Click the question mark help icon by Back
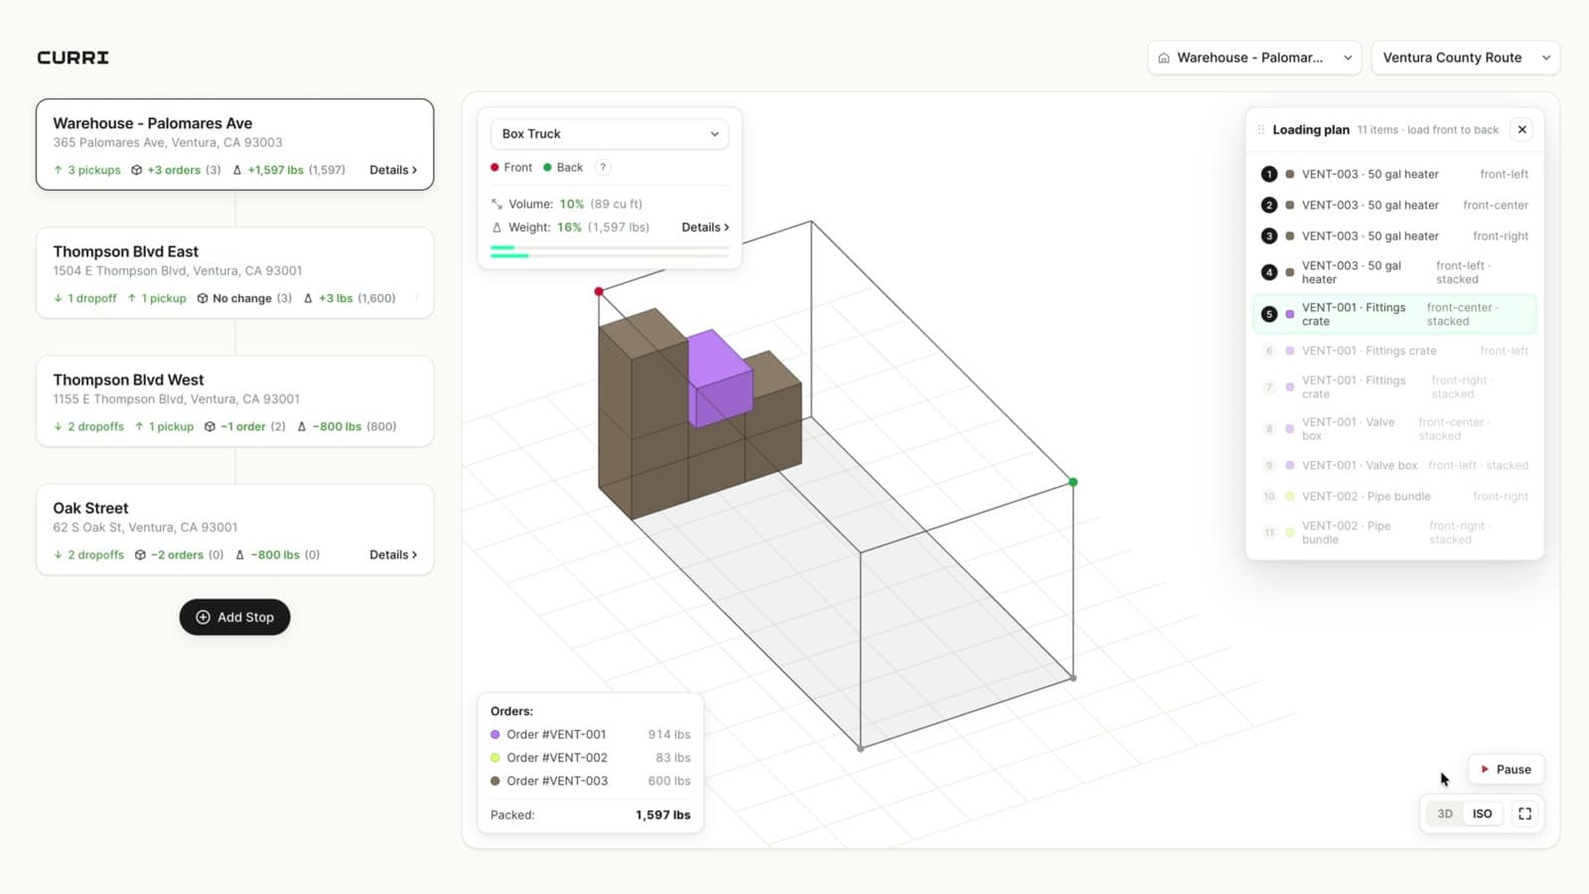This screenshot has width=1589, height=894. tap(603, 167)
